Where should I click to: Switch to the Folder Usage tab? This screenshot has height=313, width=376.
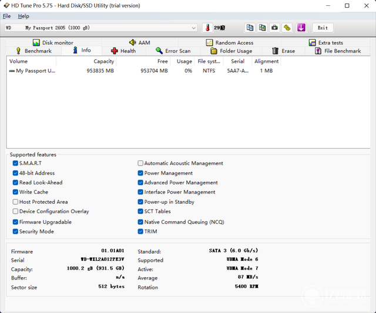(x=231, y=51)
